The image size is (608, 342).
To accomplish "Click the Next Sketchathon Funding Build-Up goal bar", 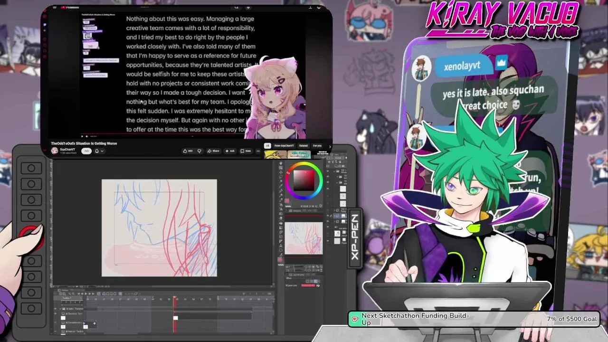I will coord(474,319).
